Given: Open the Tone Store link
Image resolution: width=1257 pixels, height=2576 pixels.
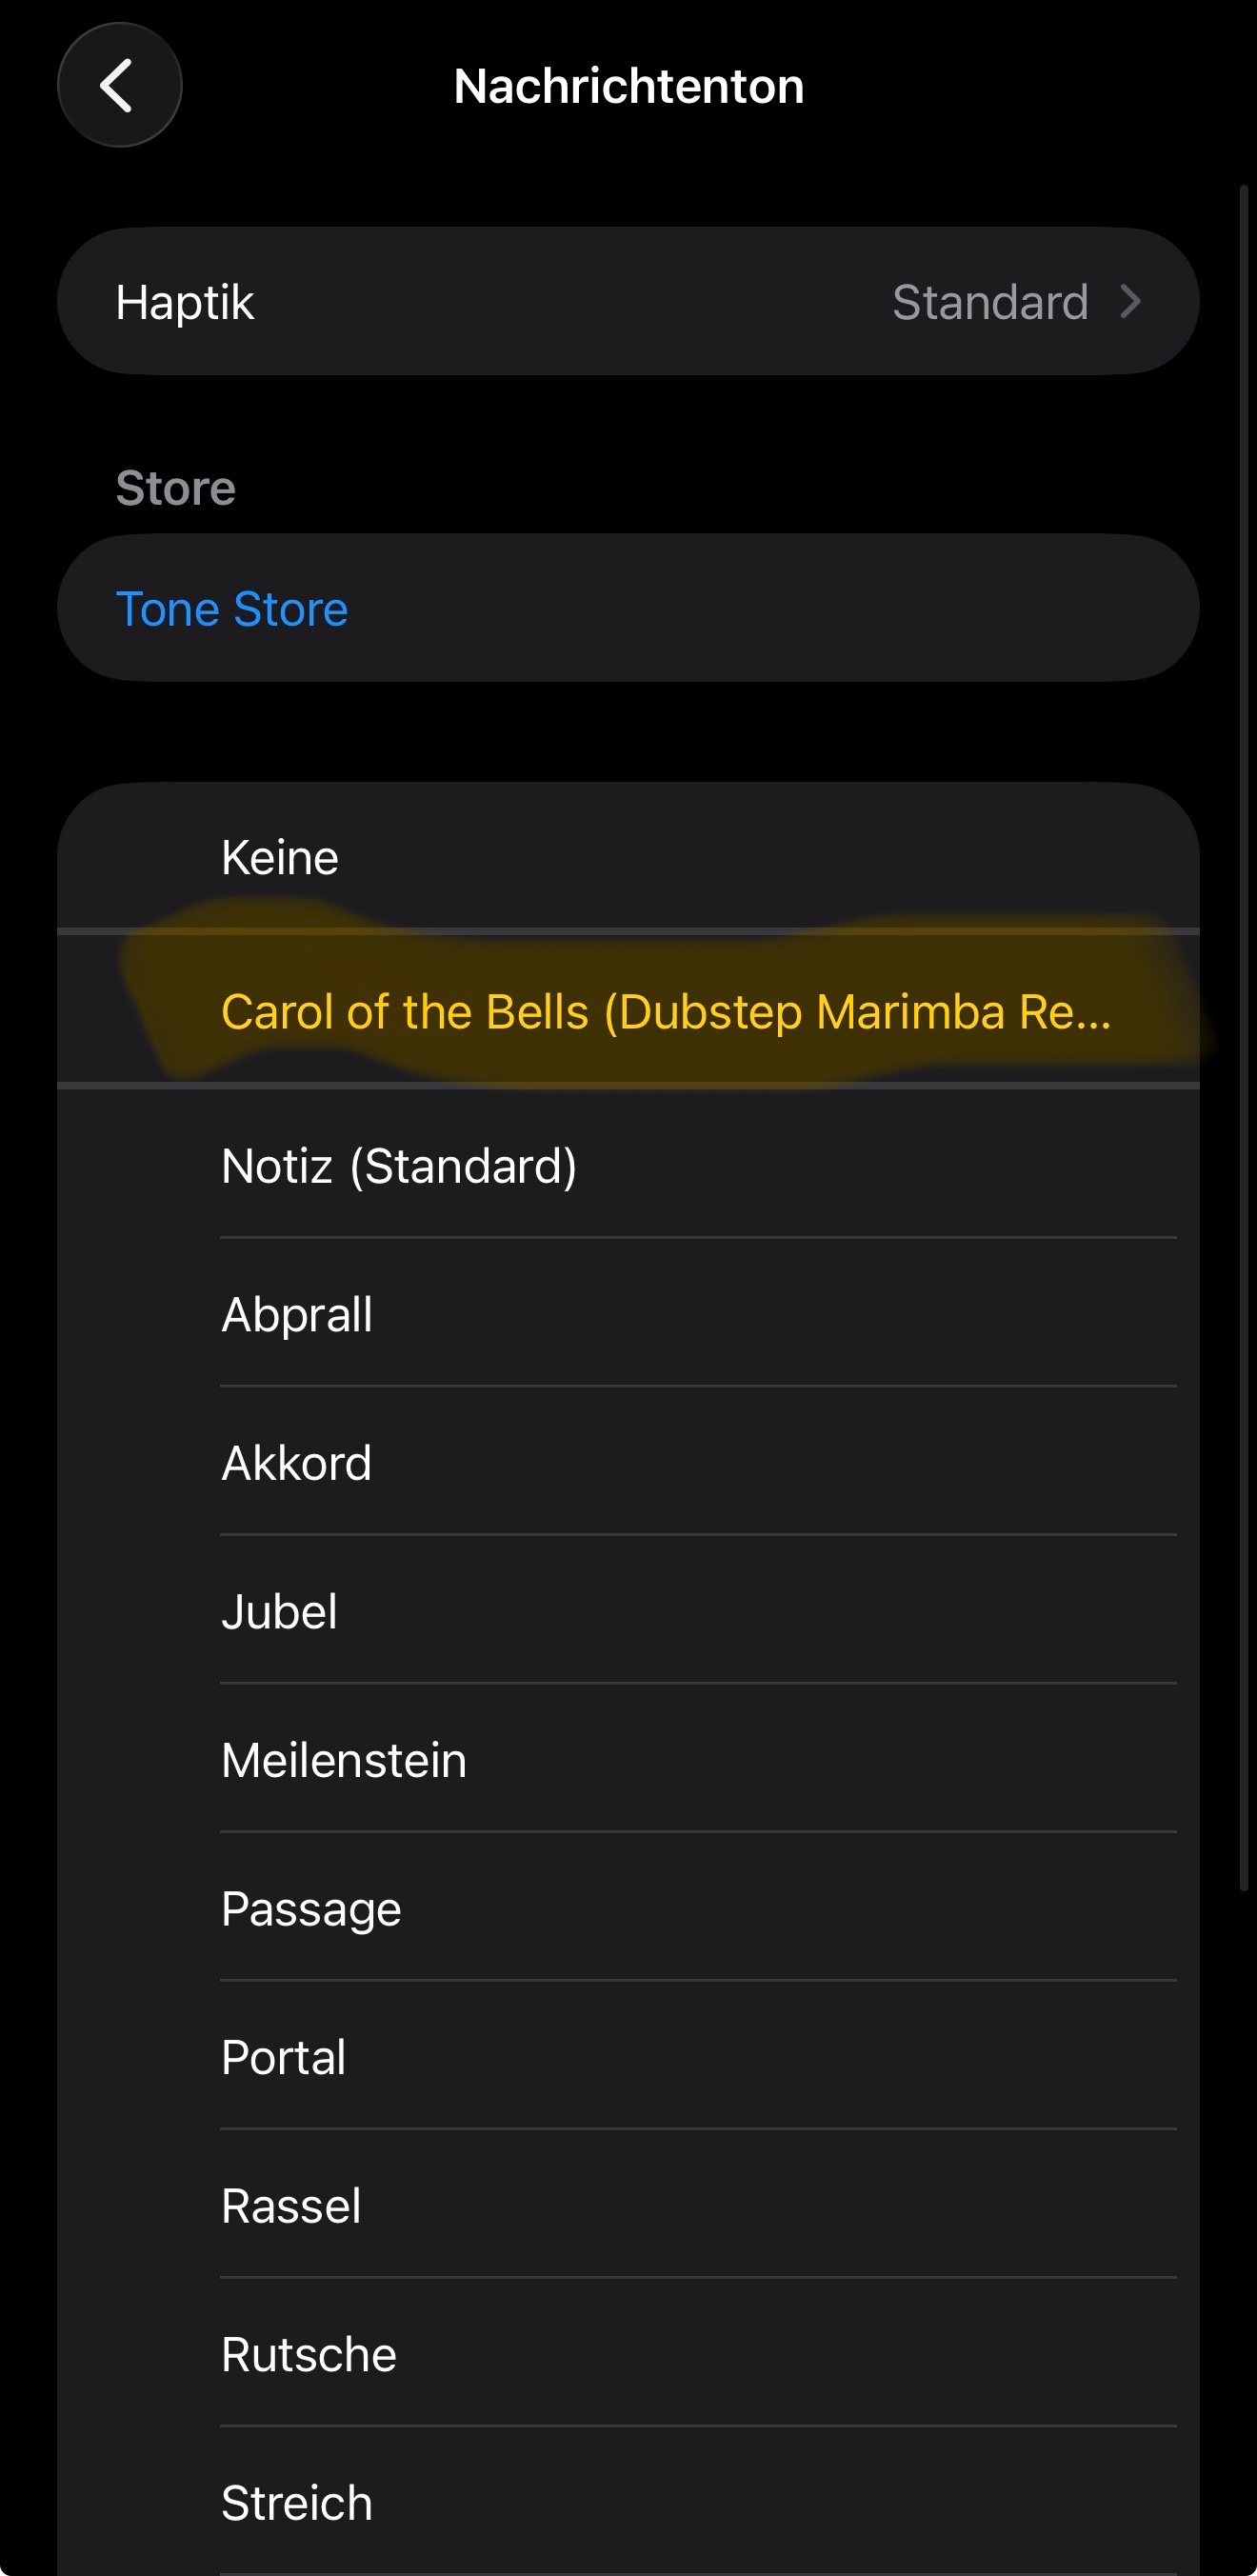Looking at the screenshot, I should click(x=232, y=608).
